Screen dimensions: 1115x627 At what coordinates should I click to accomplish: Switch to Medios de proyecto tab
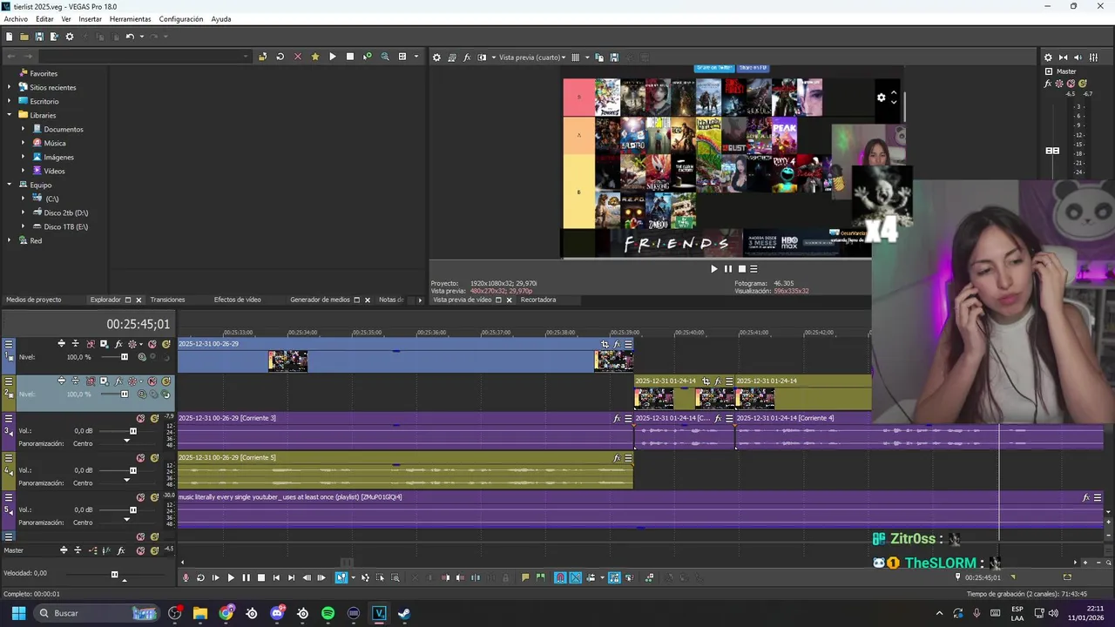[x=34, y=300]
